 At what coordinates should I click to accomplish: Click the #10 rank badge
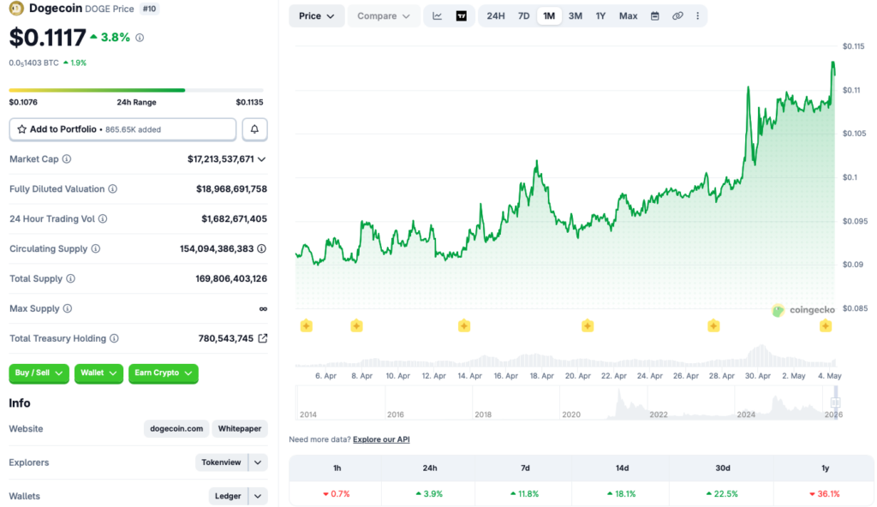pos(149,9)
